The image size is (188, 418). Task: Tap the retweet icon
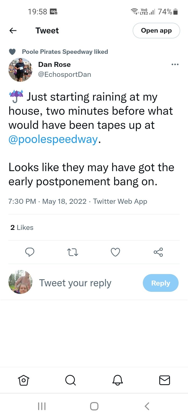(72, 252)
